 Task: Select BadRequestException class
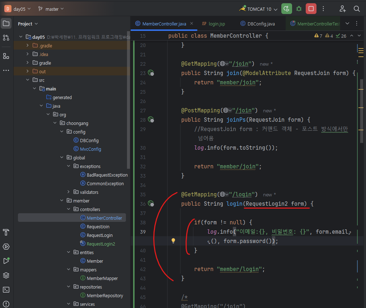[104, 175]
